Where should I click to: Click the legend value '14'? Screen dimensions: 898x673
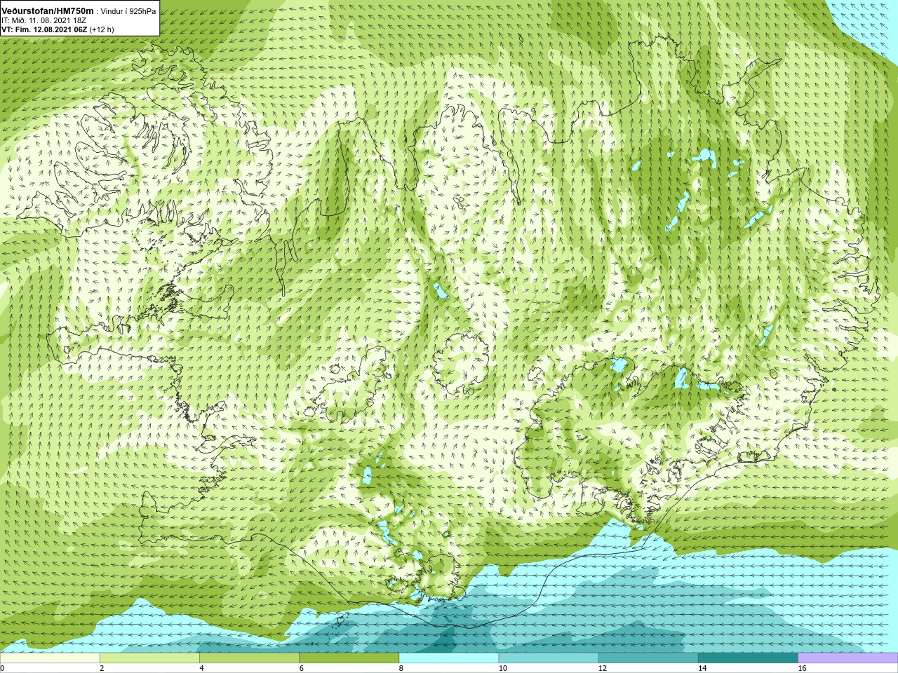point(702,668)
